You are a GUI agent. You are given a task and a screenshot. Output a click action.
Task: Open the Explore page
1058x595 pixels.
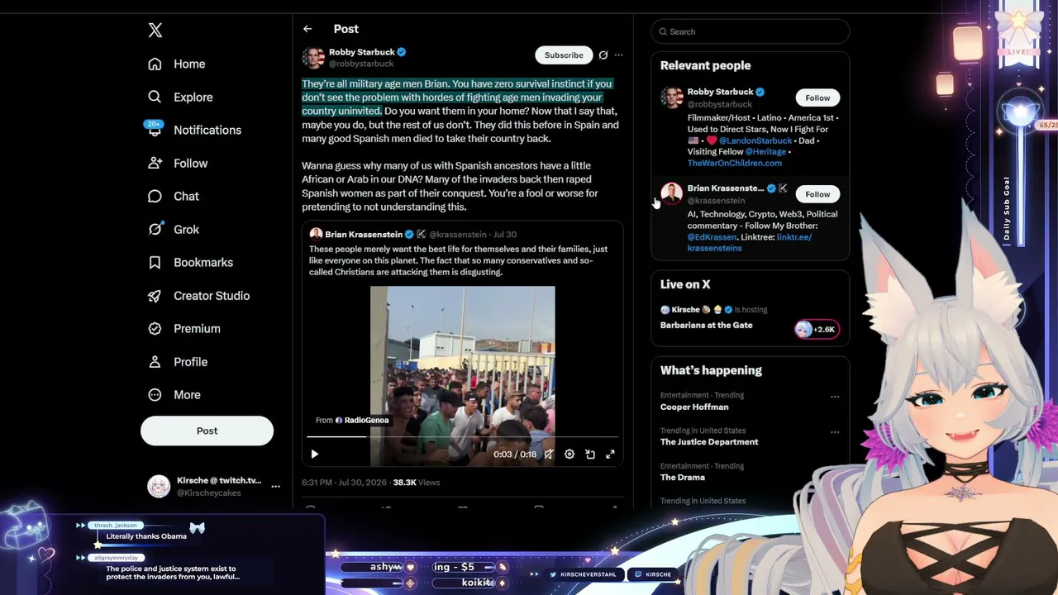180,97
